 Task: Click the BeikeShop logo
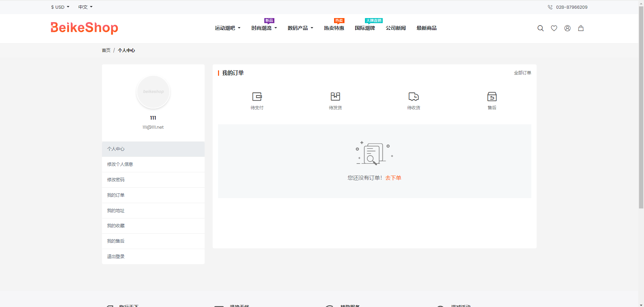point(84,28)
